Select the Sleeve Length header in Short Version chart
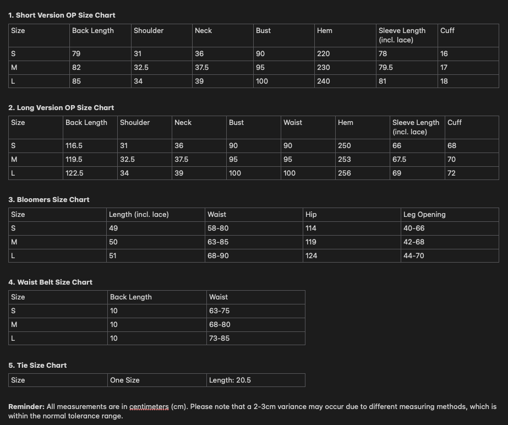 tap(401, 35)
